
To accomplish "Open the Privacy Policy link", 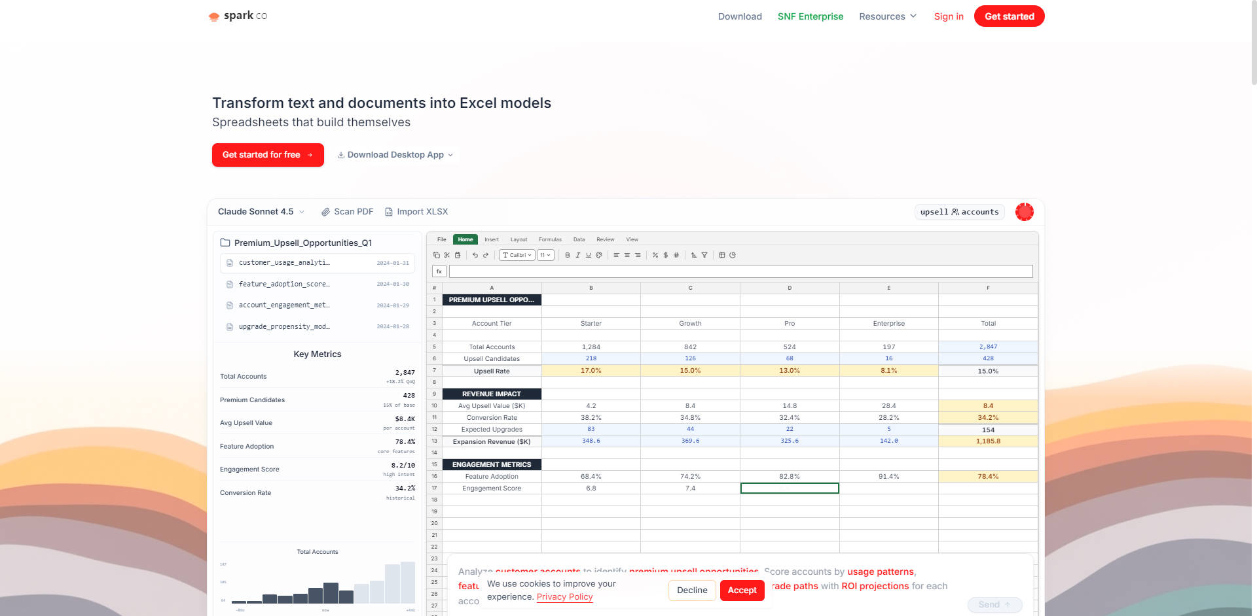I will click(x=564, y=597).
